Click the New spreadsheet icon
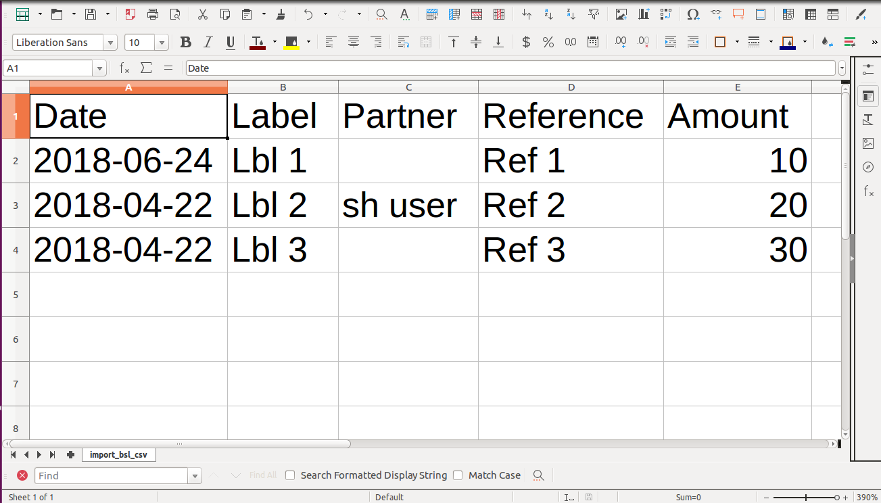The image size is (881, 503). (22, 14)
